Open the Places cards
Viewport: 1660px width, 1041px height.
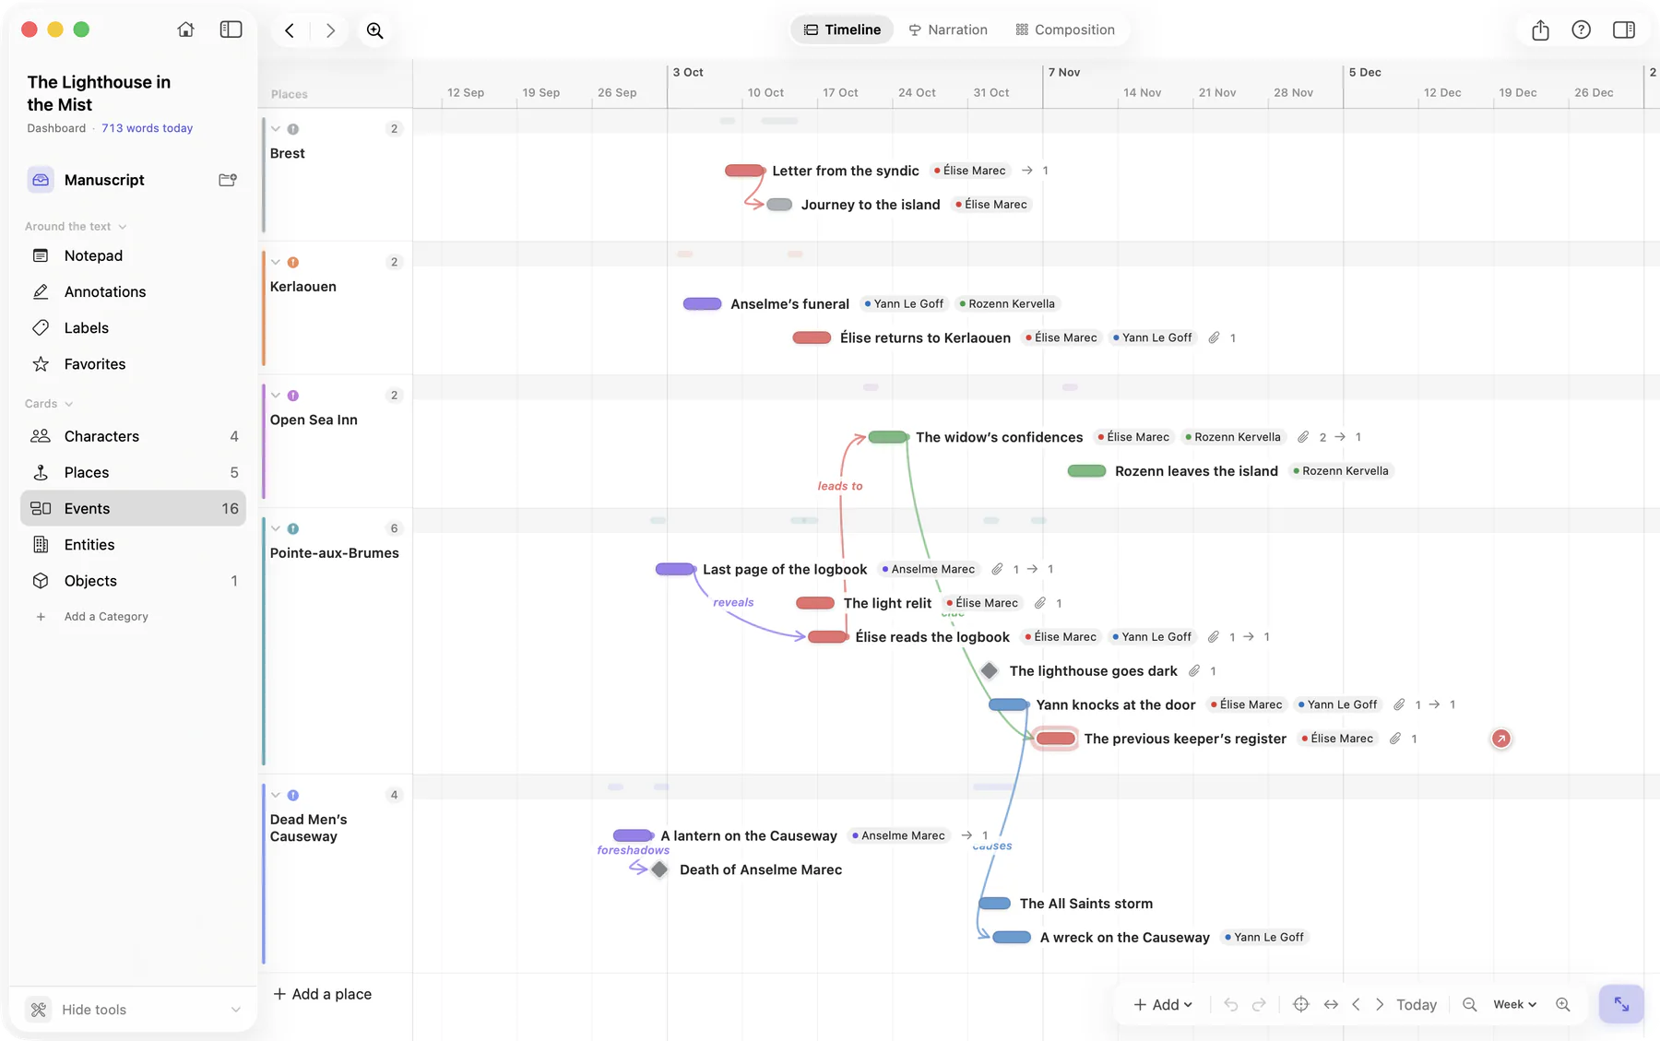point(133,472)
